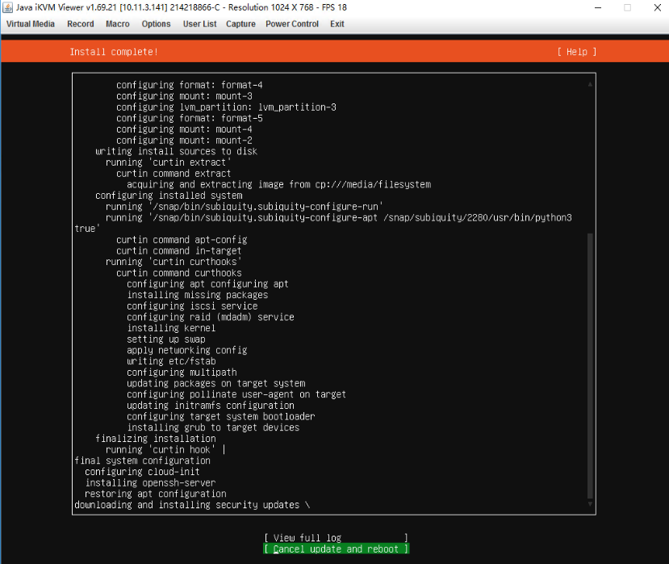Click 'installing openssh-server' log line
Image resolution: width=669 pixels, height=564 pixels.
(x=150, y=482)
